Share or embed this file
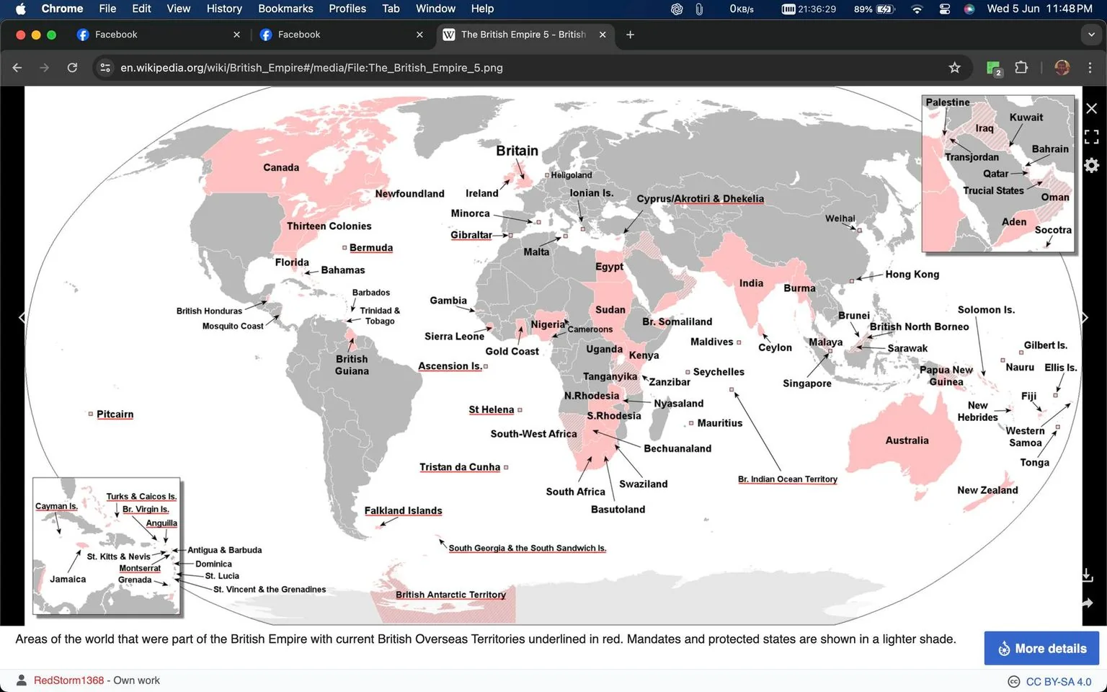Screen dimensions: 1107x692 pos(1088,603)
